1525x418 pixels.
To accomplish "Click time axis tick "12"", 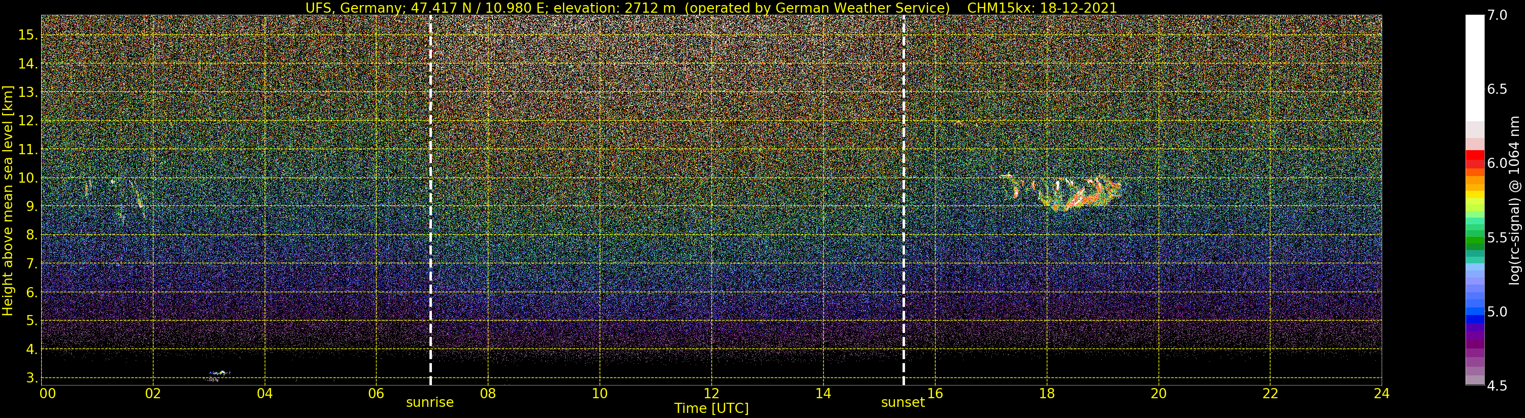I will [x=711, y=394].
